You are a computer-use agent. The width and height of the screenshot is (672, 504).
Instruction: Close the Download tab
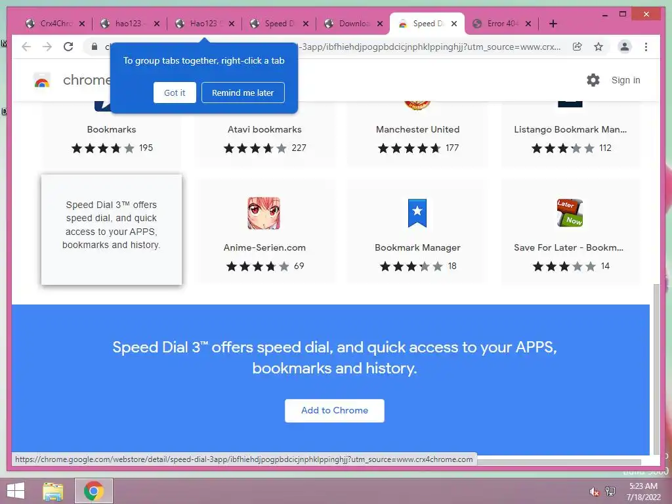[380, 24]
